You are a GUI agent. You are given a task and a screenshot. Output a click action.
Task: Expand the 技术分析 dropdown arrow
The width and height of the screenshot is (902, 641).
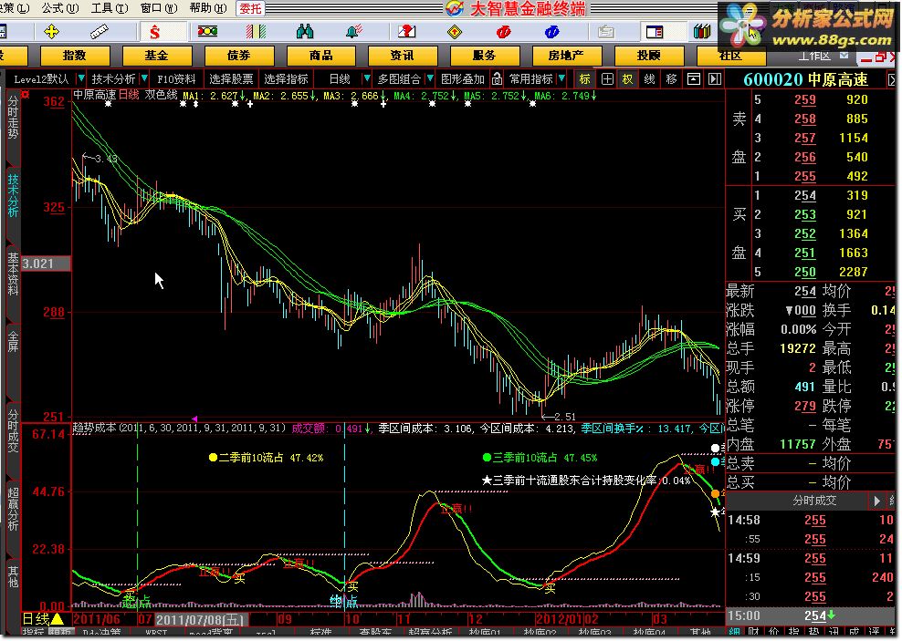point(144,78)
